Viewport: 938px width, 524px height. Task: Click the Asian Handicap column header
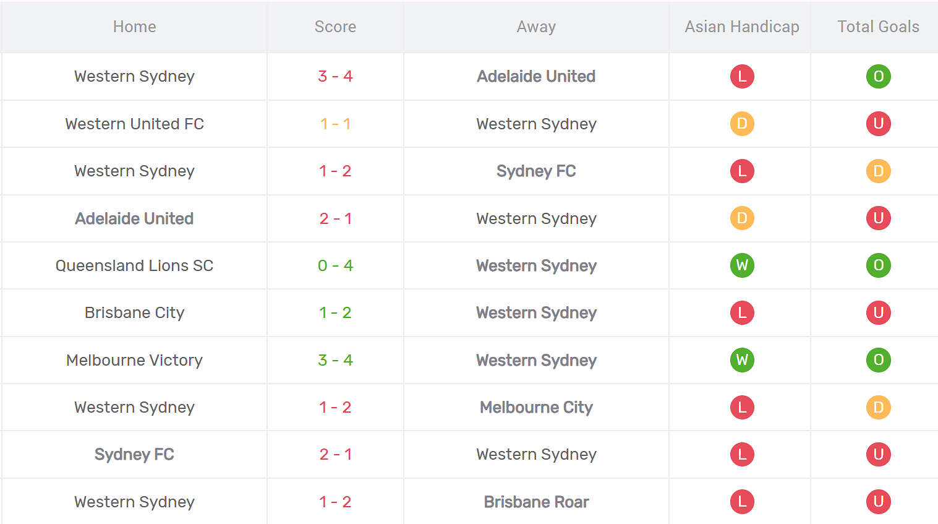pyautogui.click(x=742, y=27)
